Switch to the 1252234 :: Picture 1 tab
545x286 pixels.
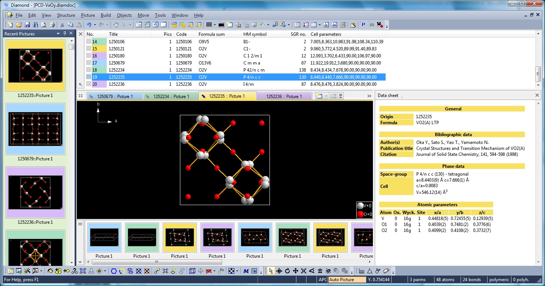click(x=171, y=96)
